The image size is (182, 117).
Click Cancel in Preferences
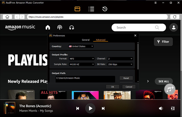pos(129,87)
